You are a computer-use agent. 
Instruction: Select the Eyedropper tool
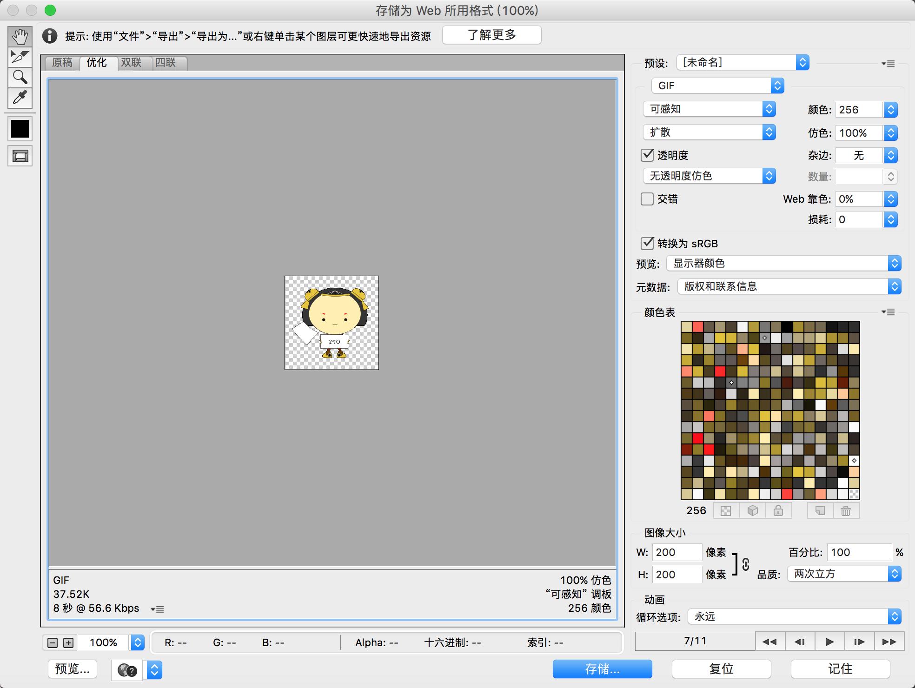coord(20,98)
